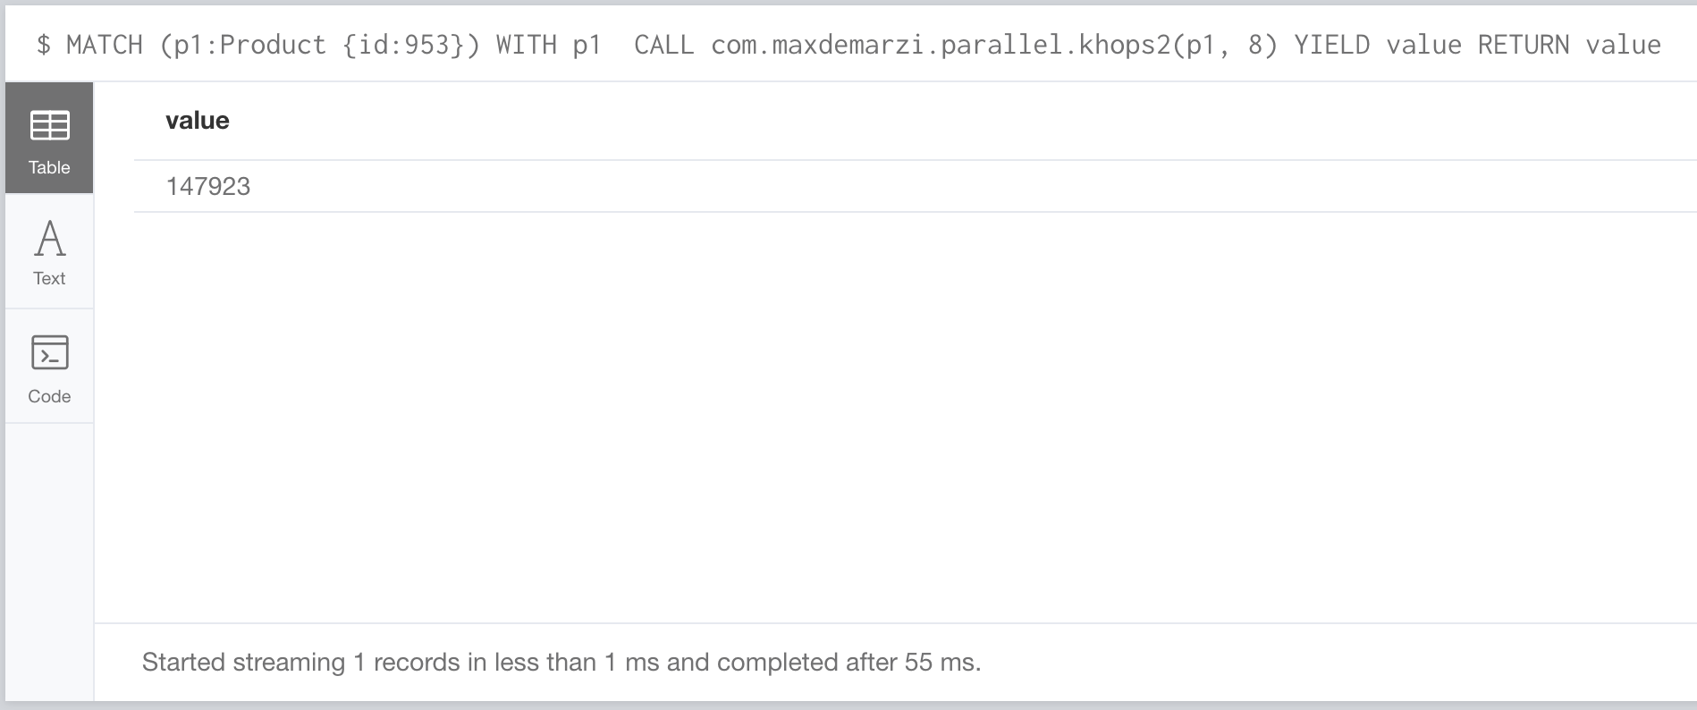The image size is (1697, 710).
Task: Click the Text view 'A' icon
Action: tap(49, 239)
